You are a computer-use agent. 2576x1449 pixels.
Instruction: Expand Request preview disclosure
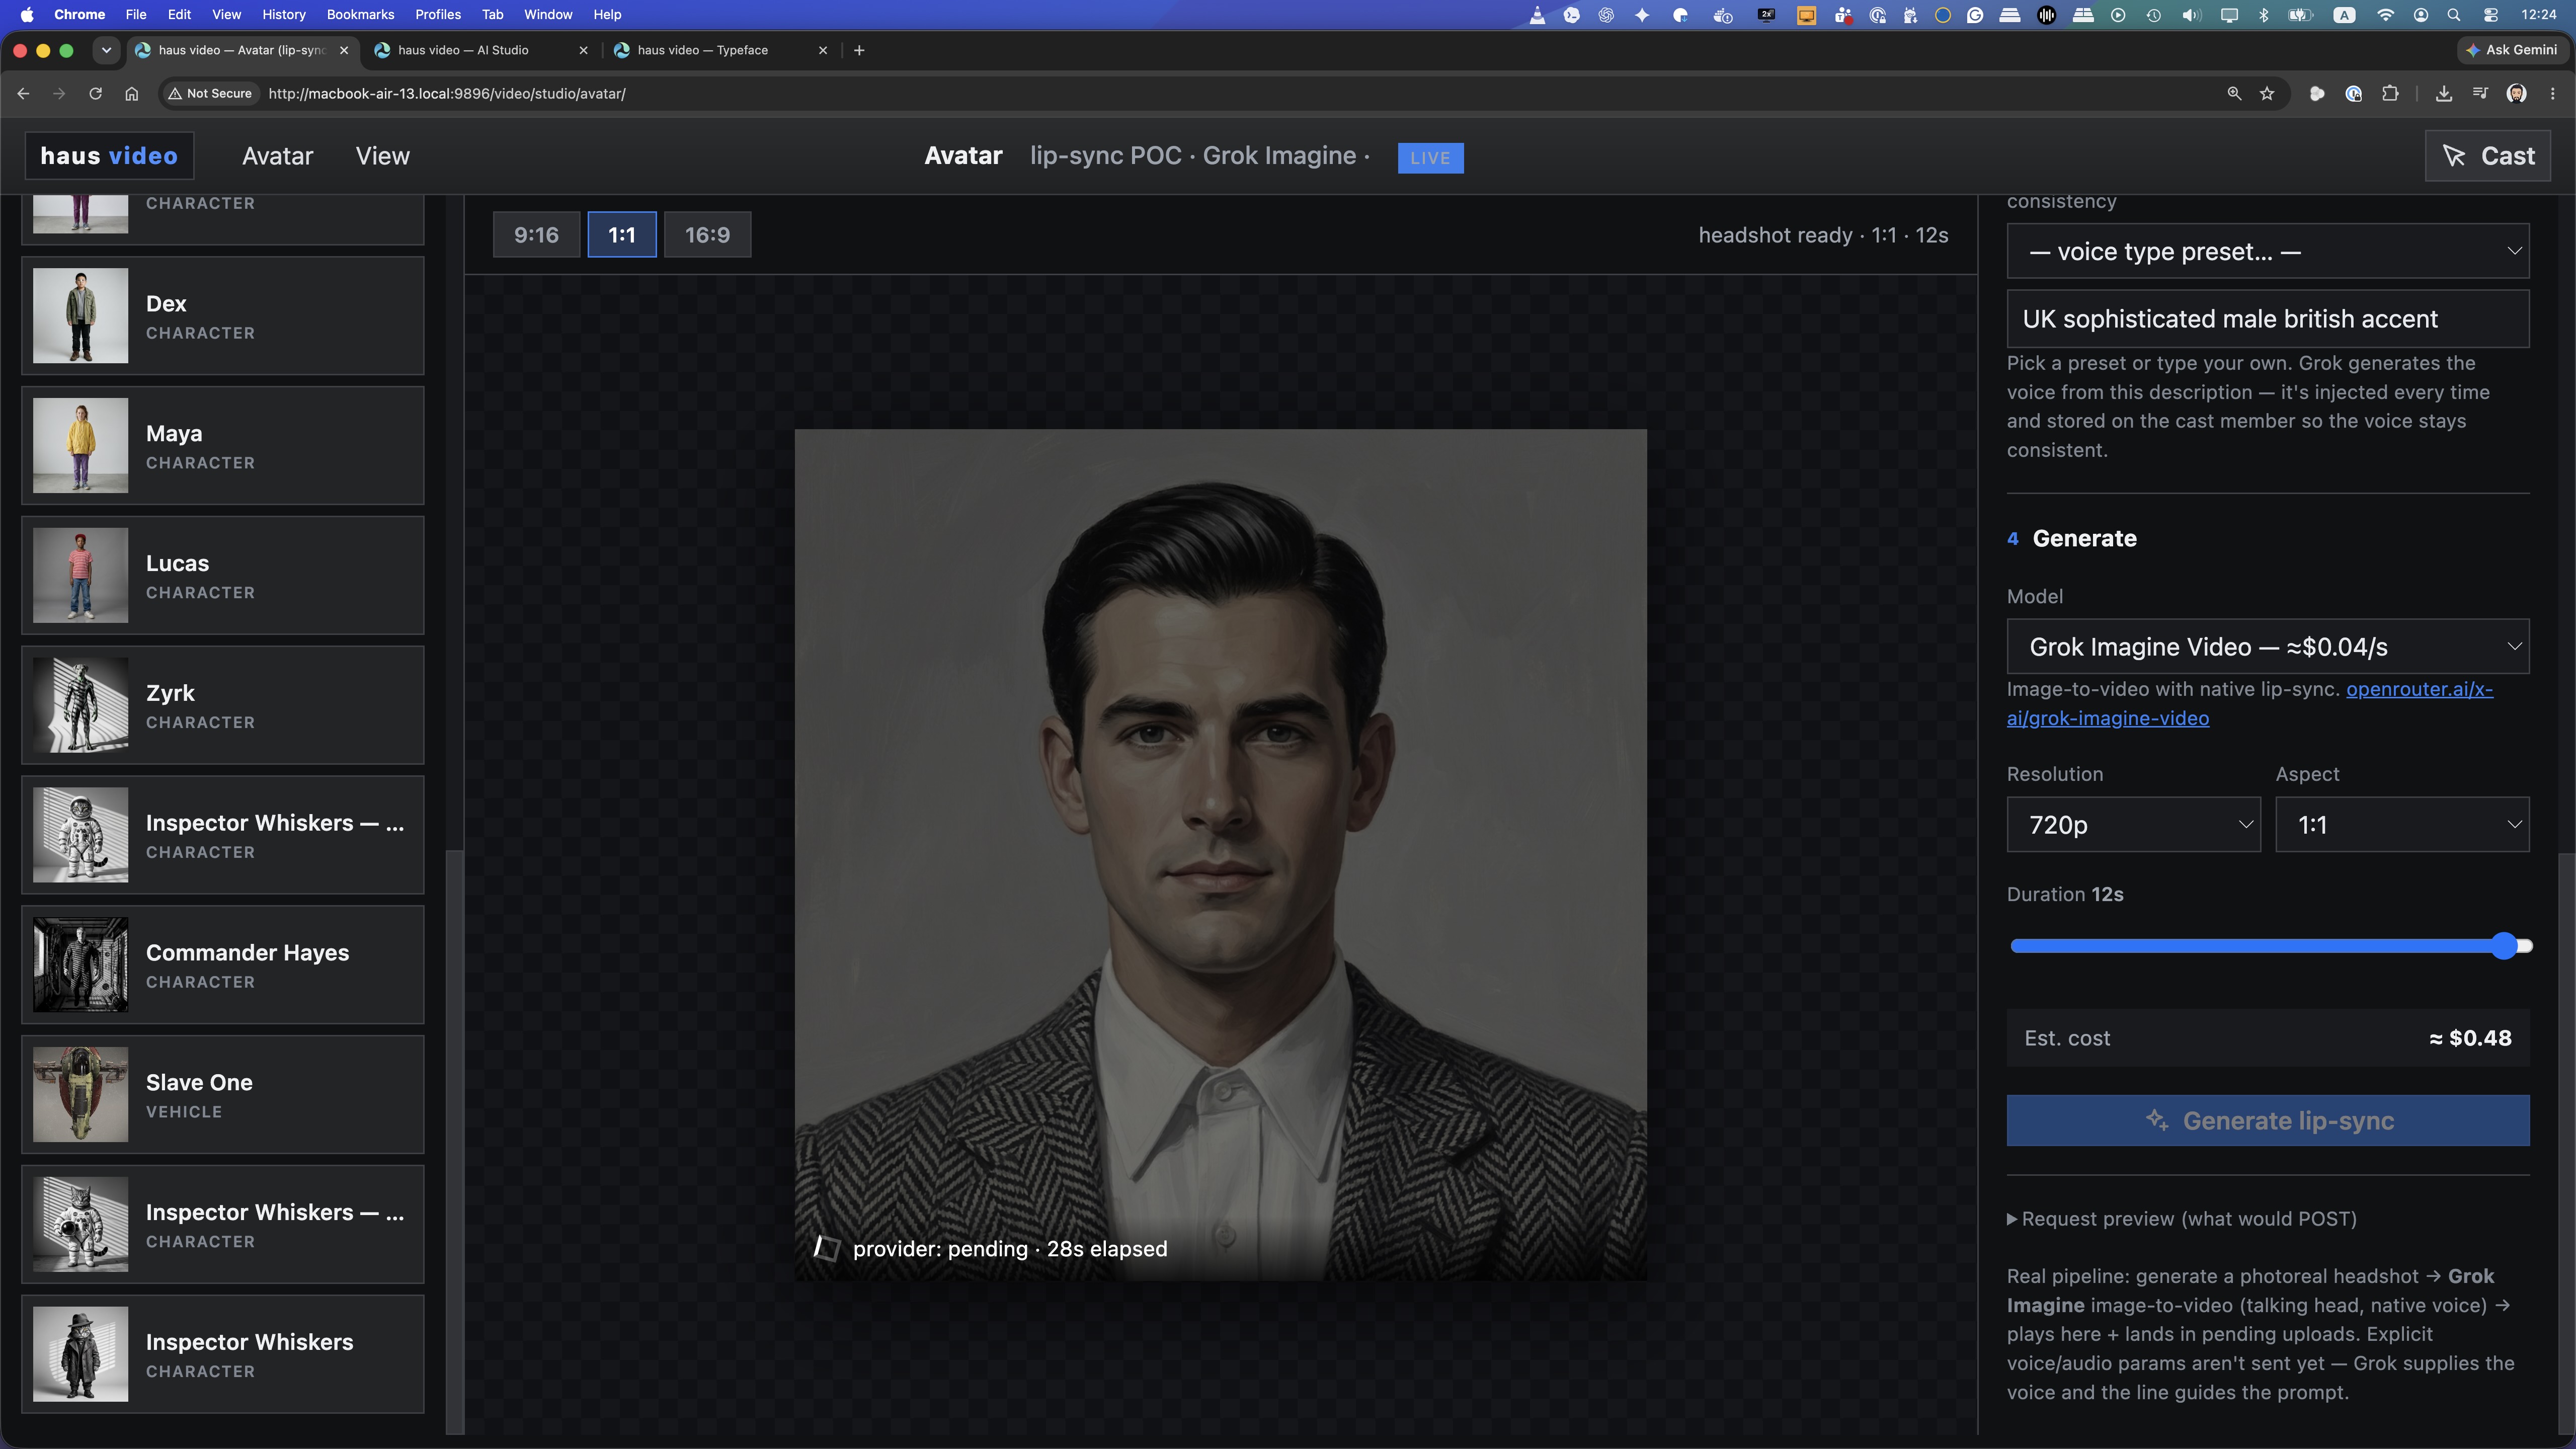click(x=2182, y=1219)
